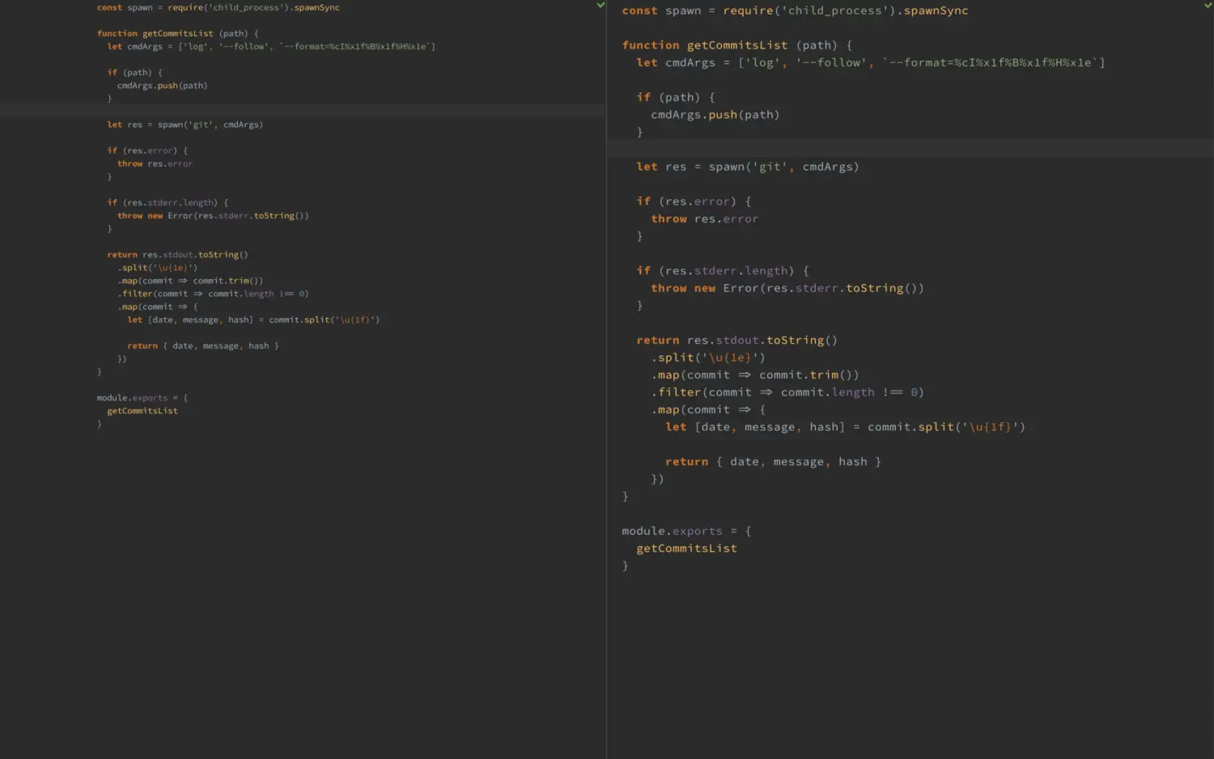Click 'throw new Error' line in right editor
This screenshot has width=1214, height=759.
(x=787, y=288)
